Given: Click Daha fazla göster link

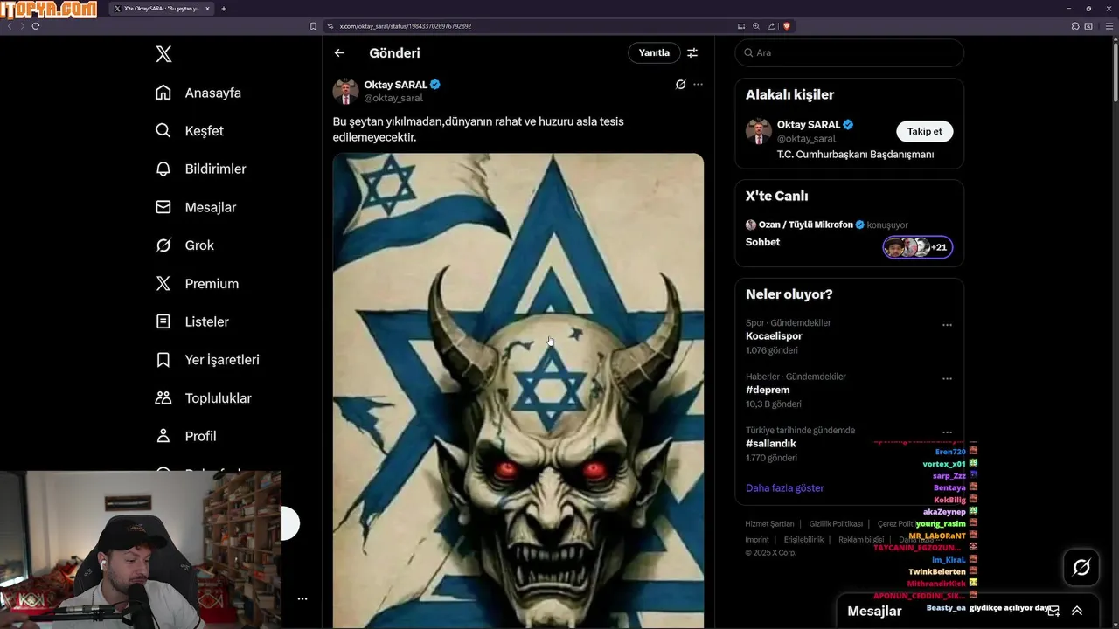Looking at the screenshot, I should tap(784, 488).
